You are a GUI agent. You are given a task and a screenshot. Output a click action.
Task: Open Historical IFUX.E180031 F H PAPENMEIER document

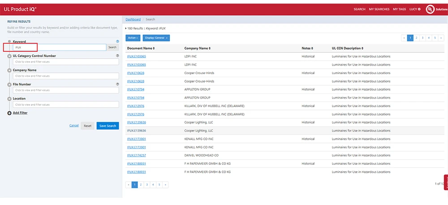[137, 164]
